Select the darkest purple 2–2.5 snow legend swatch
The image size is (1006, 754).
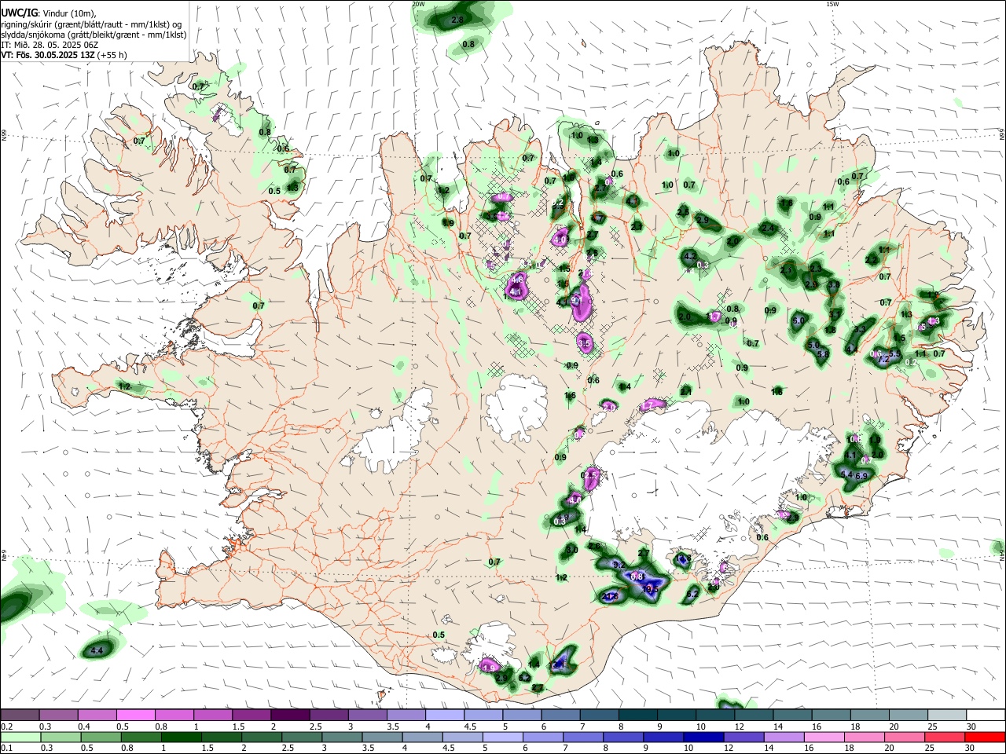coord(289,716)
